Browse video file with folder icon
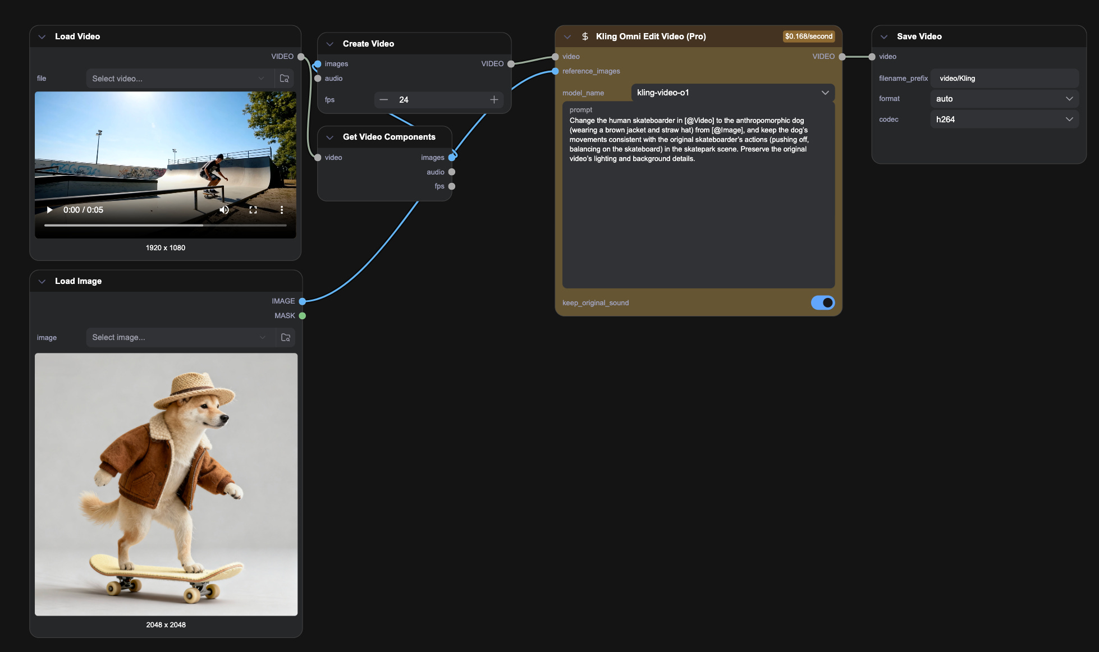Image resolution: width=1099 pixels, height=652 pixels. click(x=285, y=79)
